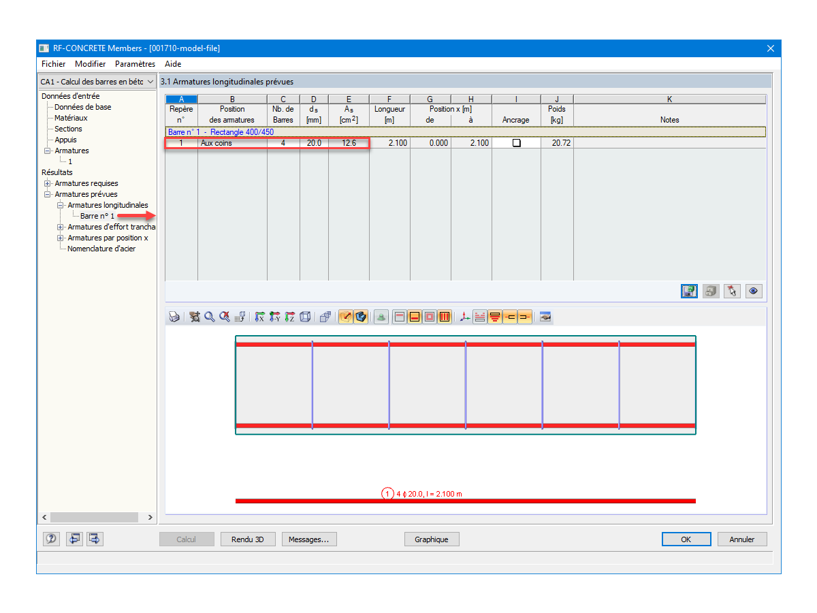Click the 20.72 weight cell
This screenshot has width=817, height=613.
tap(557, 143)
